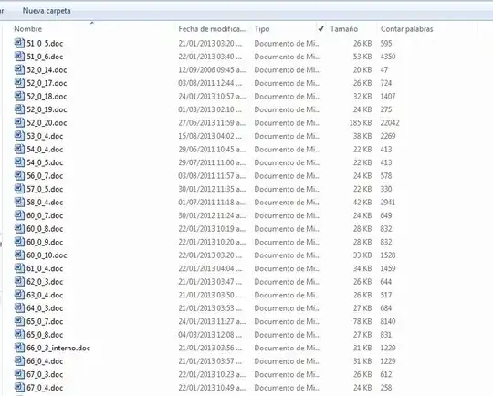
Task: Click the Word icon of 65_0_7.doc
Action: point(19,321)
